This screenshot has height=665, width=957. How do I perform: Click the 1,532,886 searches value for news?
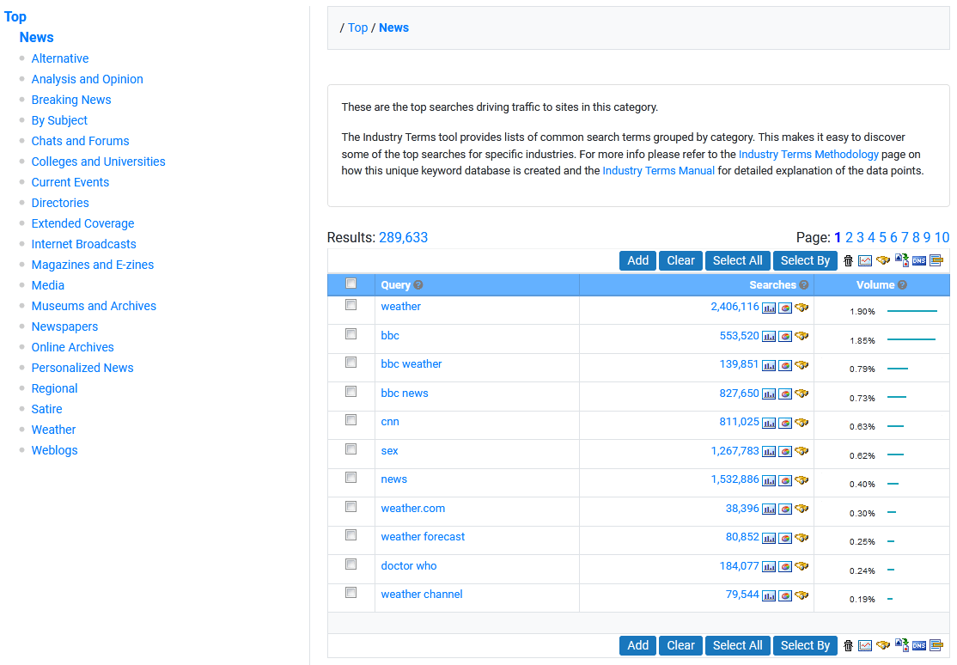[735, 479]
